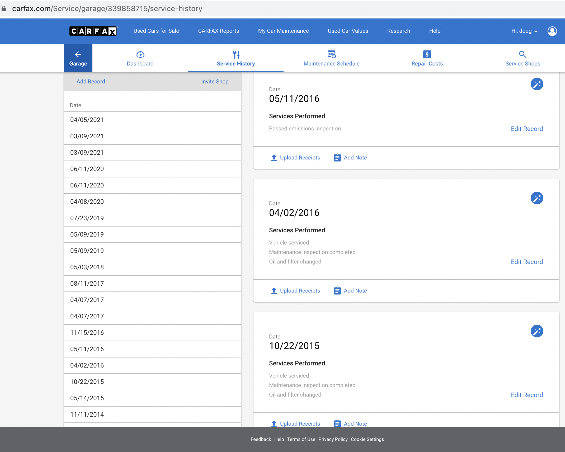Viewport: 565px width, 452px height.
Task: Switch to Maintenance Schedule tab
Action: [x=332, y=58]
